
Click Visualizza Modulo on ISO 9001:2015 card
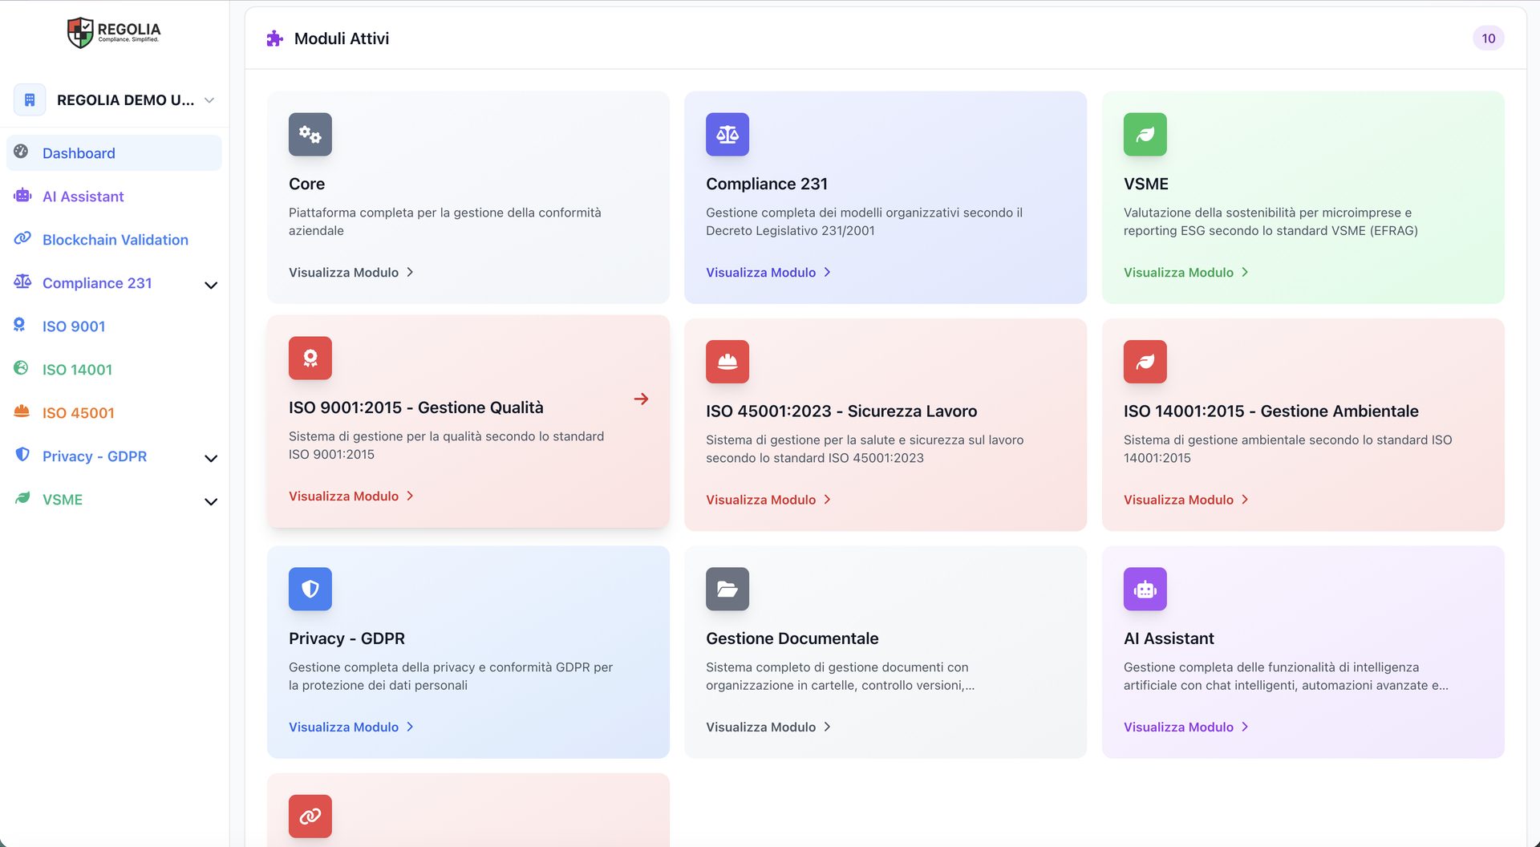pos(351,496)
